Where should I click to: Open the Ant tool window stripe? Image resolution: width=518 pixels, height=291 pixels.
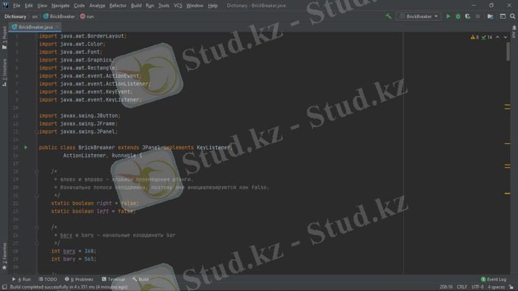513,32
